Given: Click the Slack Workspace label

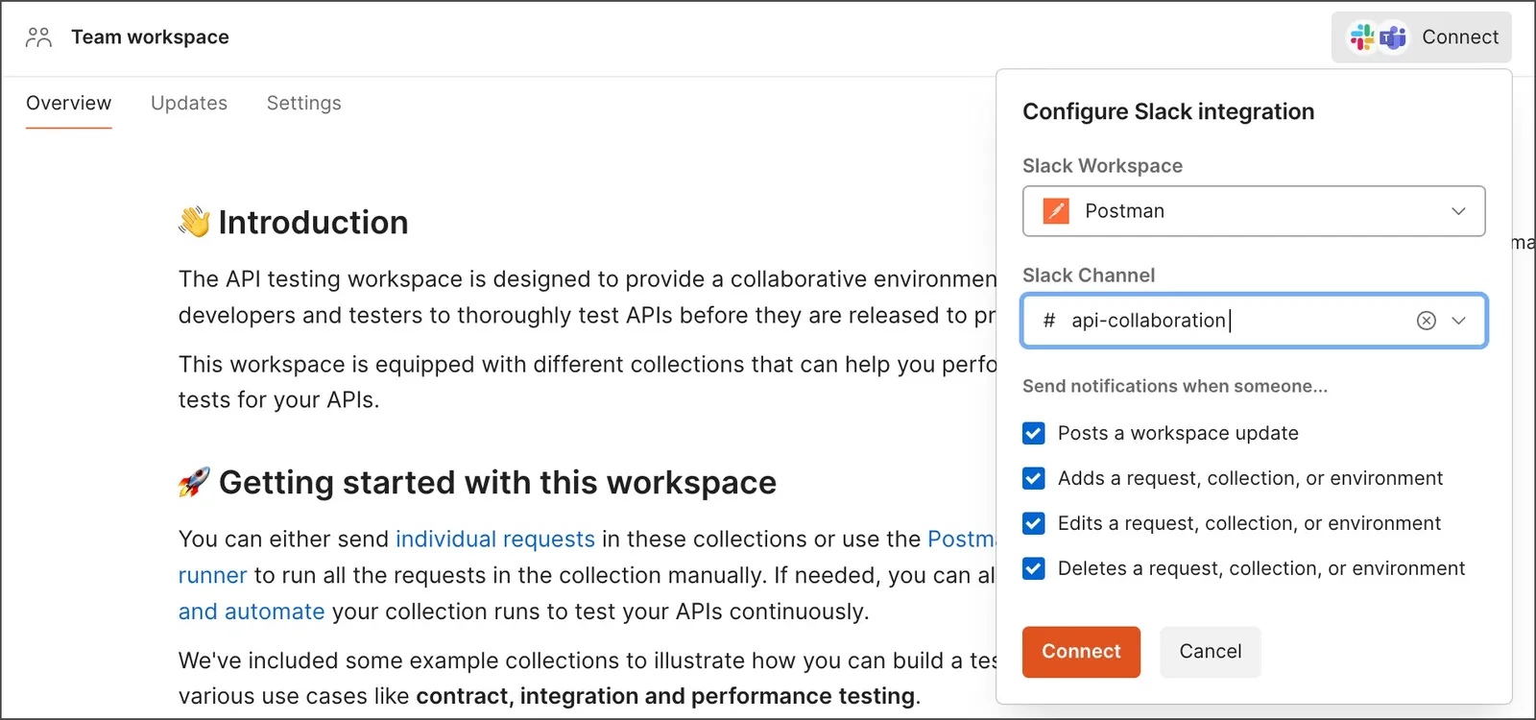Looking at the screenshot, I should (x=1102, y=166).
